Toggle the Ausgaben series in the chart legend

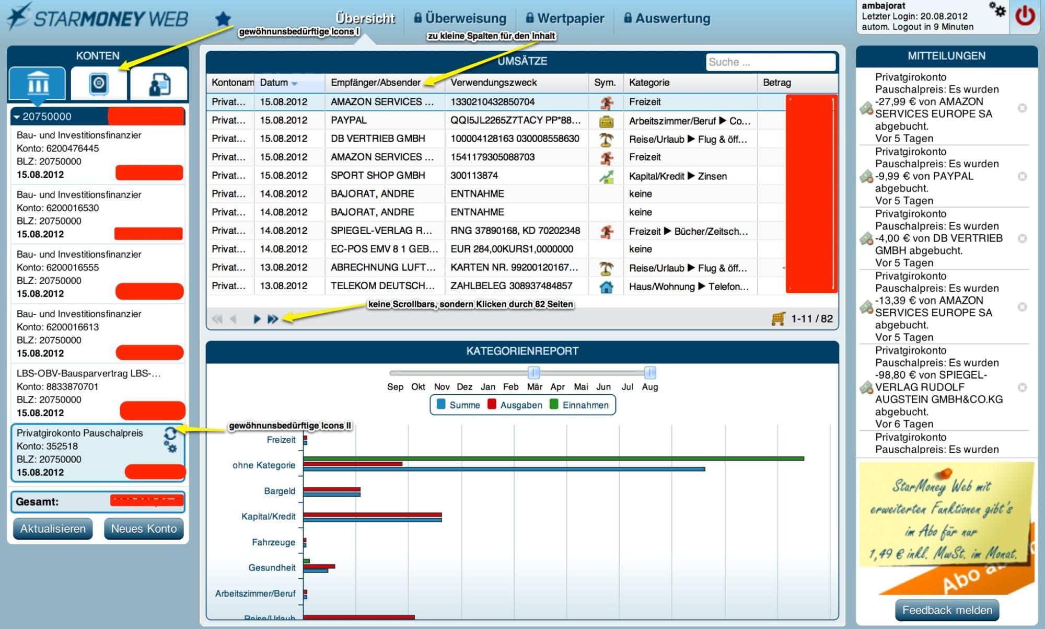point(515,405)
